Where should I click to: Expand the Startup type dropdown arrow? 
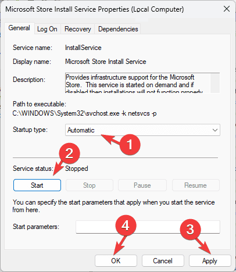click(215, 130)
